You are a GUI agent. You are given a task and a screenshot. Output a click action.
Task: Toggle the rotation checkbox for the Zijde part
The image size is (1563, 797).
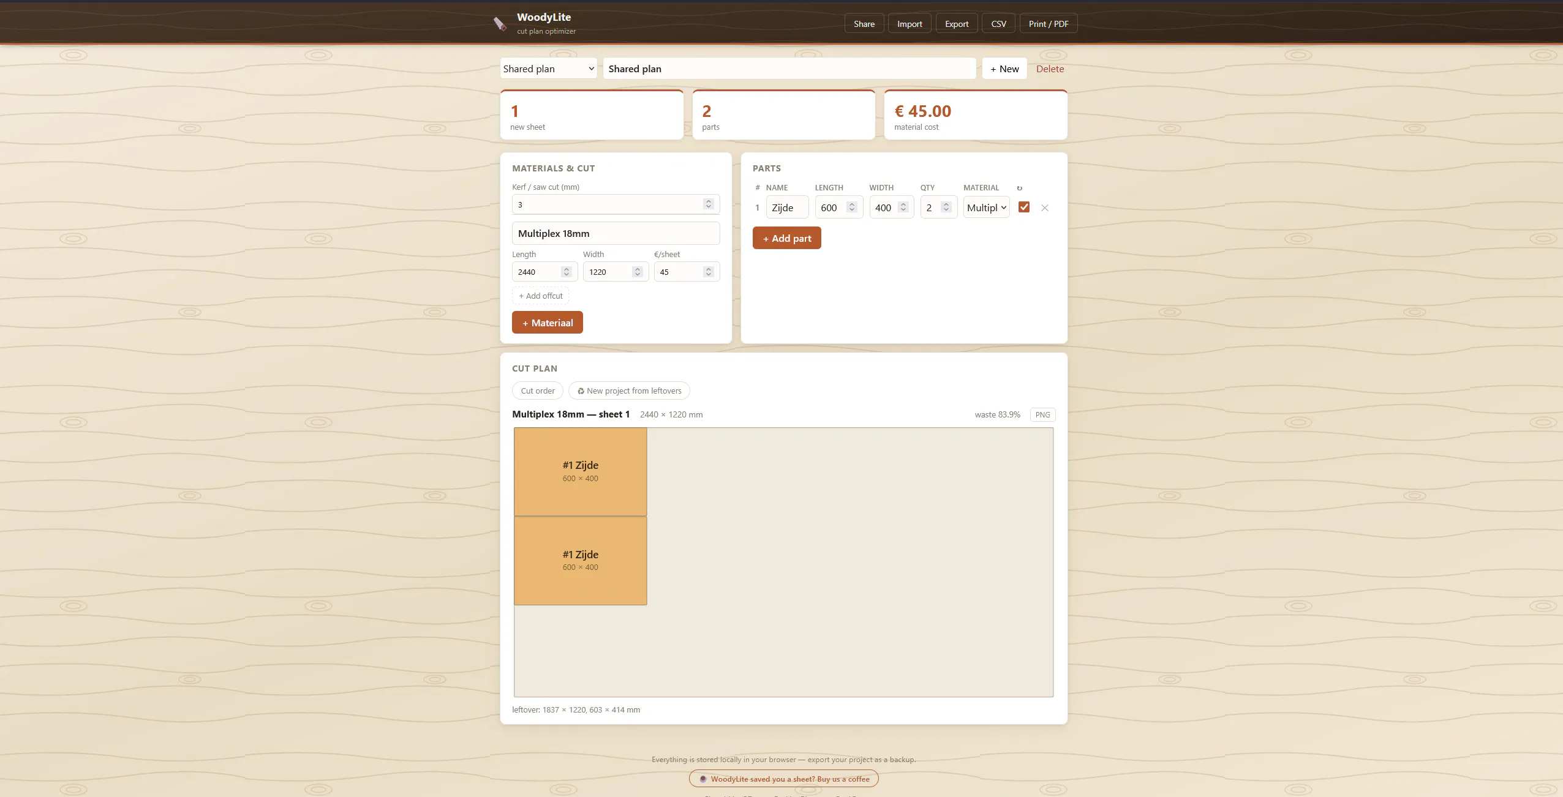click(1023, 207)
